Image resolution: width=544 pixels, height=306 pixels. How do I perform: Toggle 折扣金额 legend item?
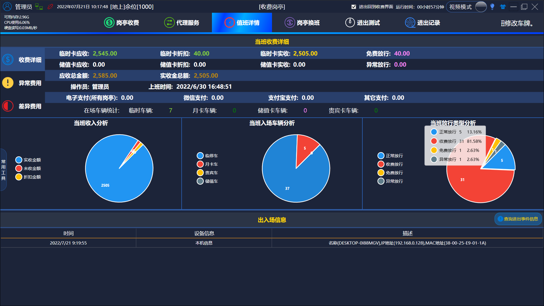click(28, 177)
